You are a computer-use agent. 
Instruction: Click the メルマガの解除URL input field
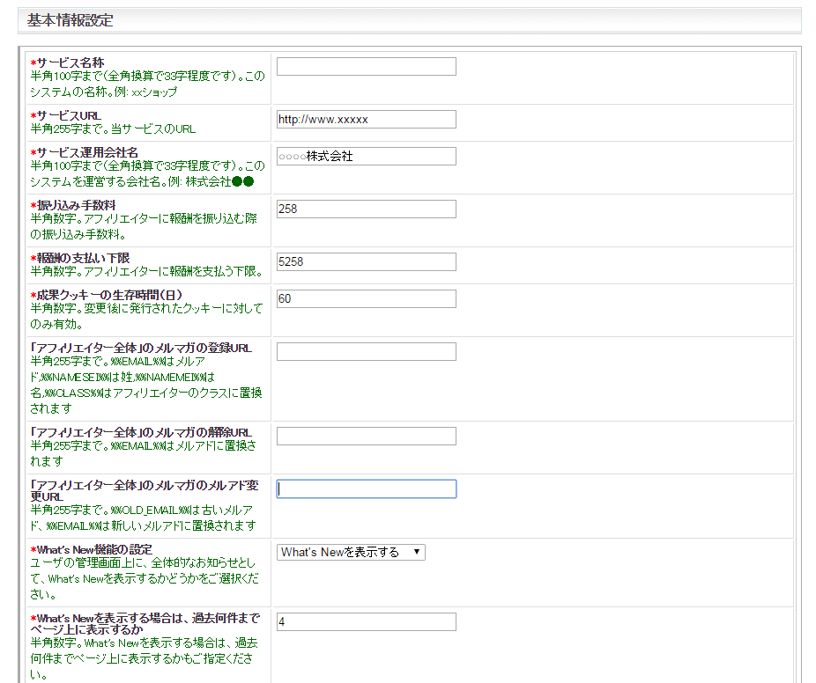tap(366, 437)
